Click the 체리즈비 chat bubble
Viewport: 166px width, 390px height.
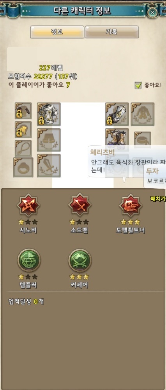(127, 161)
